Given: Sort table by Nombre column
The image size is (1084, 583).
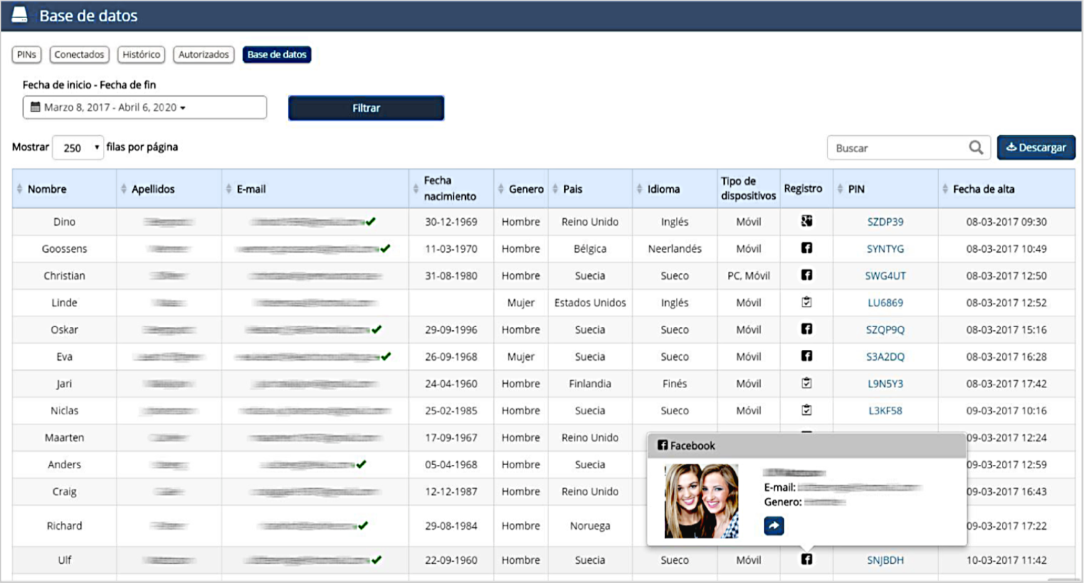Looking at the screenshot, I should 46,189.
